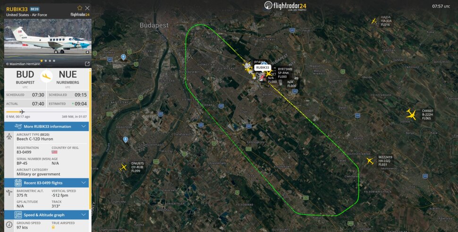
Task: Click the favorite star icon for RUBIK33
Action: (x=79, y=8)
